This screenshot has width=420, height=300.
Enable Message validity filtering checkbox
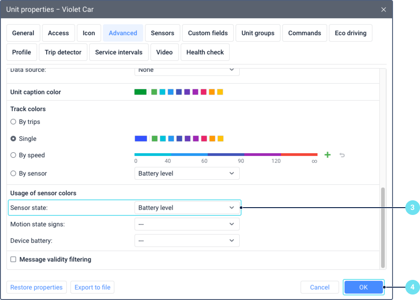tap(13, 259)
